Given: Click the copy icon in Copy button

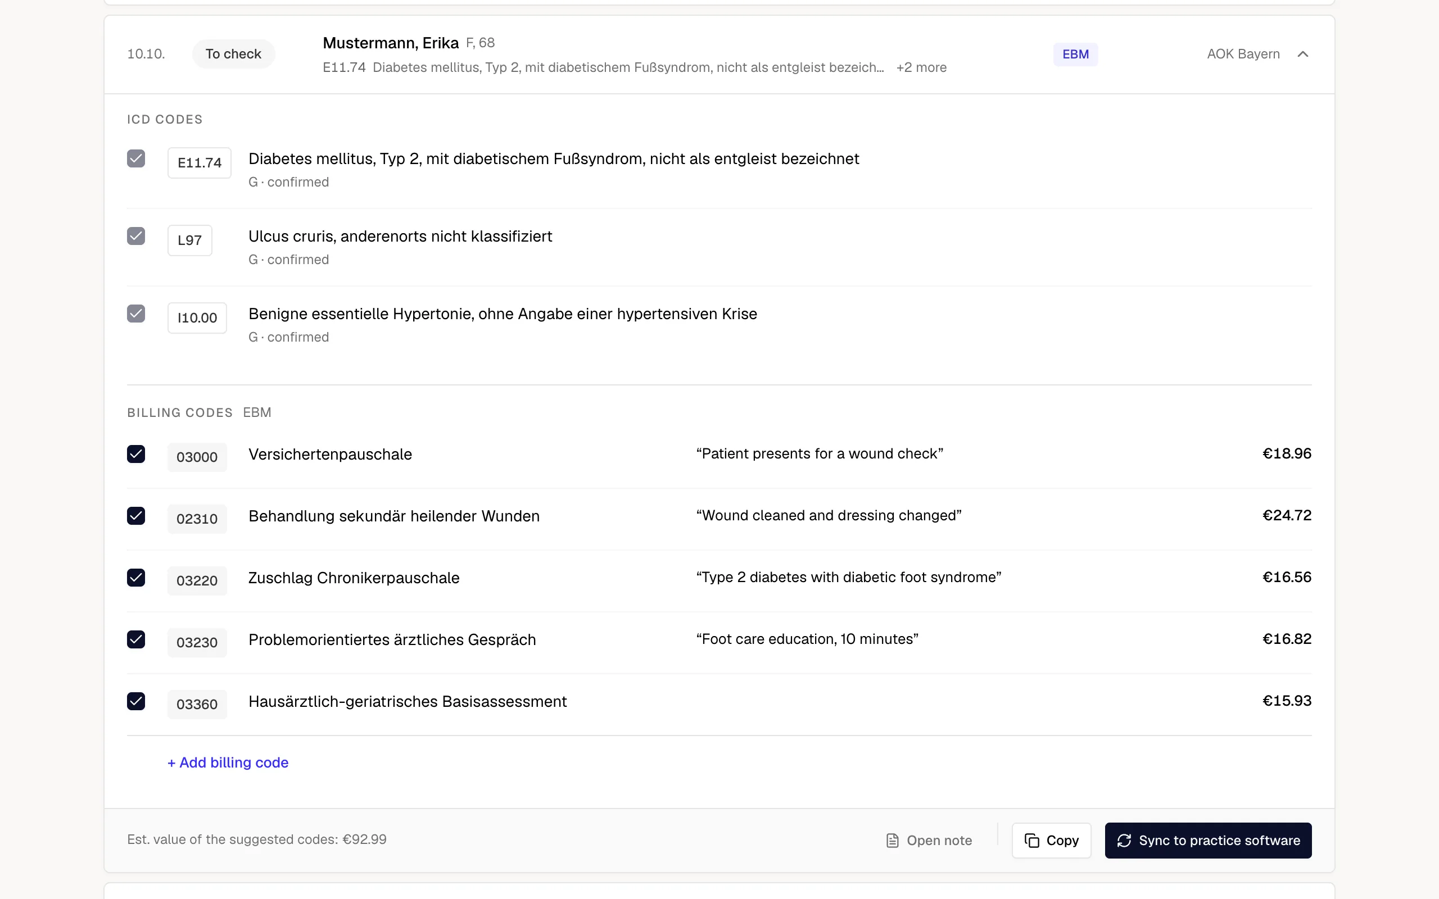Looking at the screenshot, I should (x=1031, y=840).
